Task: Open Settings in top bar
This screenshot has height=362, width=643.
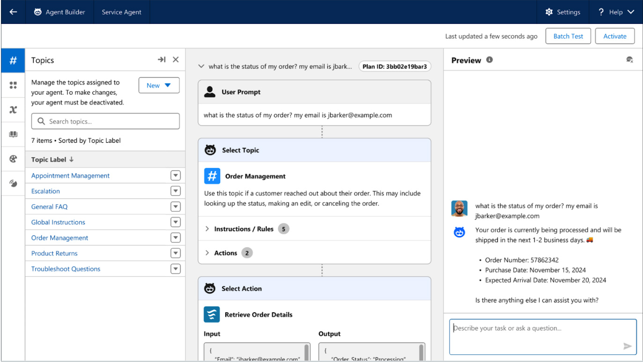Action: 562,12
